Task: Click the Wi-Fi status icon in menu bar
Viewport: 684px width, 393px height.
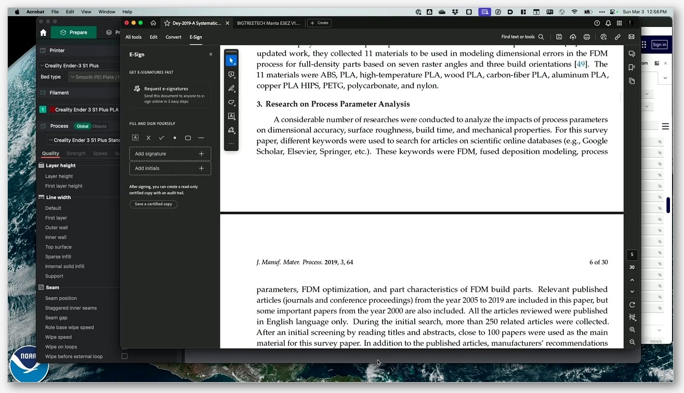Action: 574,11
